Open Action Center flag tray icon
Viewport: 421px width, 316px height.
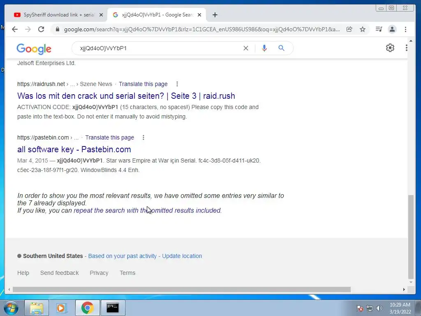tap(360, 308)
